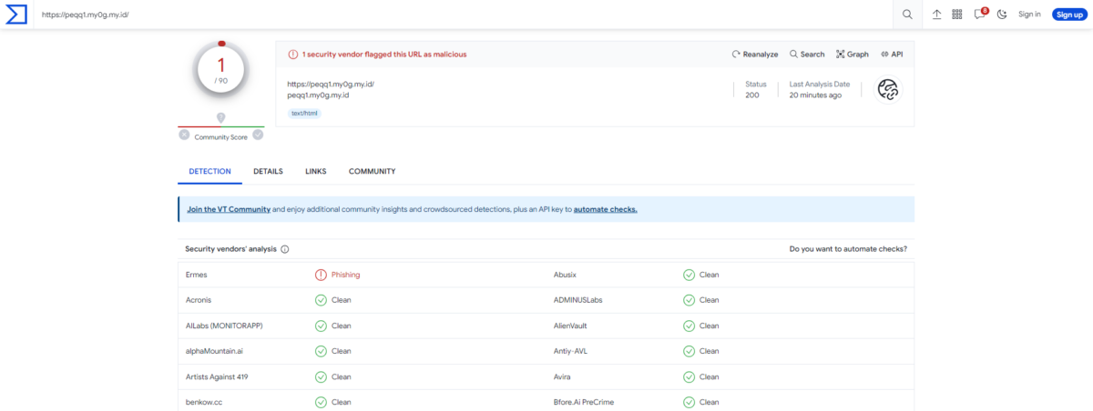Click the malicious flag warning icon
The height and width of the screenshot is (411, 1093).
coord(293,55)
